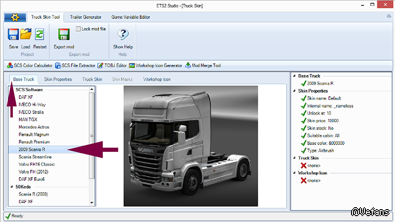Launch the TOBJ Editor
Viewport: 395px width, 222px height.
(112, 66)
